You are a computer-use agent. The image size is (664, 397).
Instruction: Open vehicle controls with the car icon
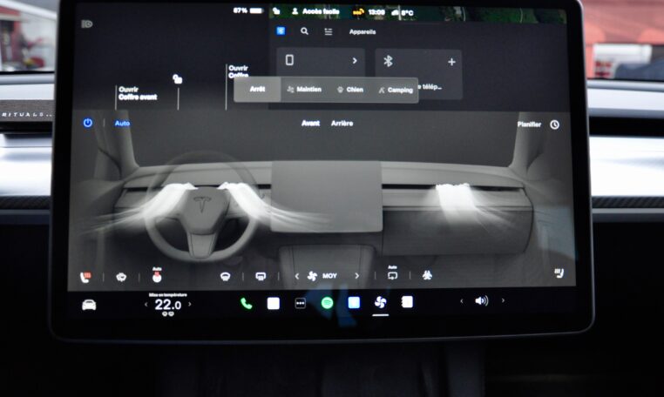pyautogui.click(x=89, y=305)
